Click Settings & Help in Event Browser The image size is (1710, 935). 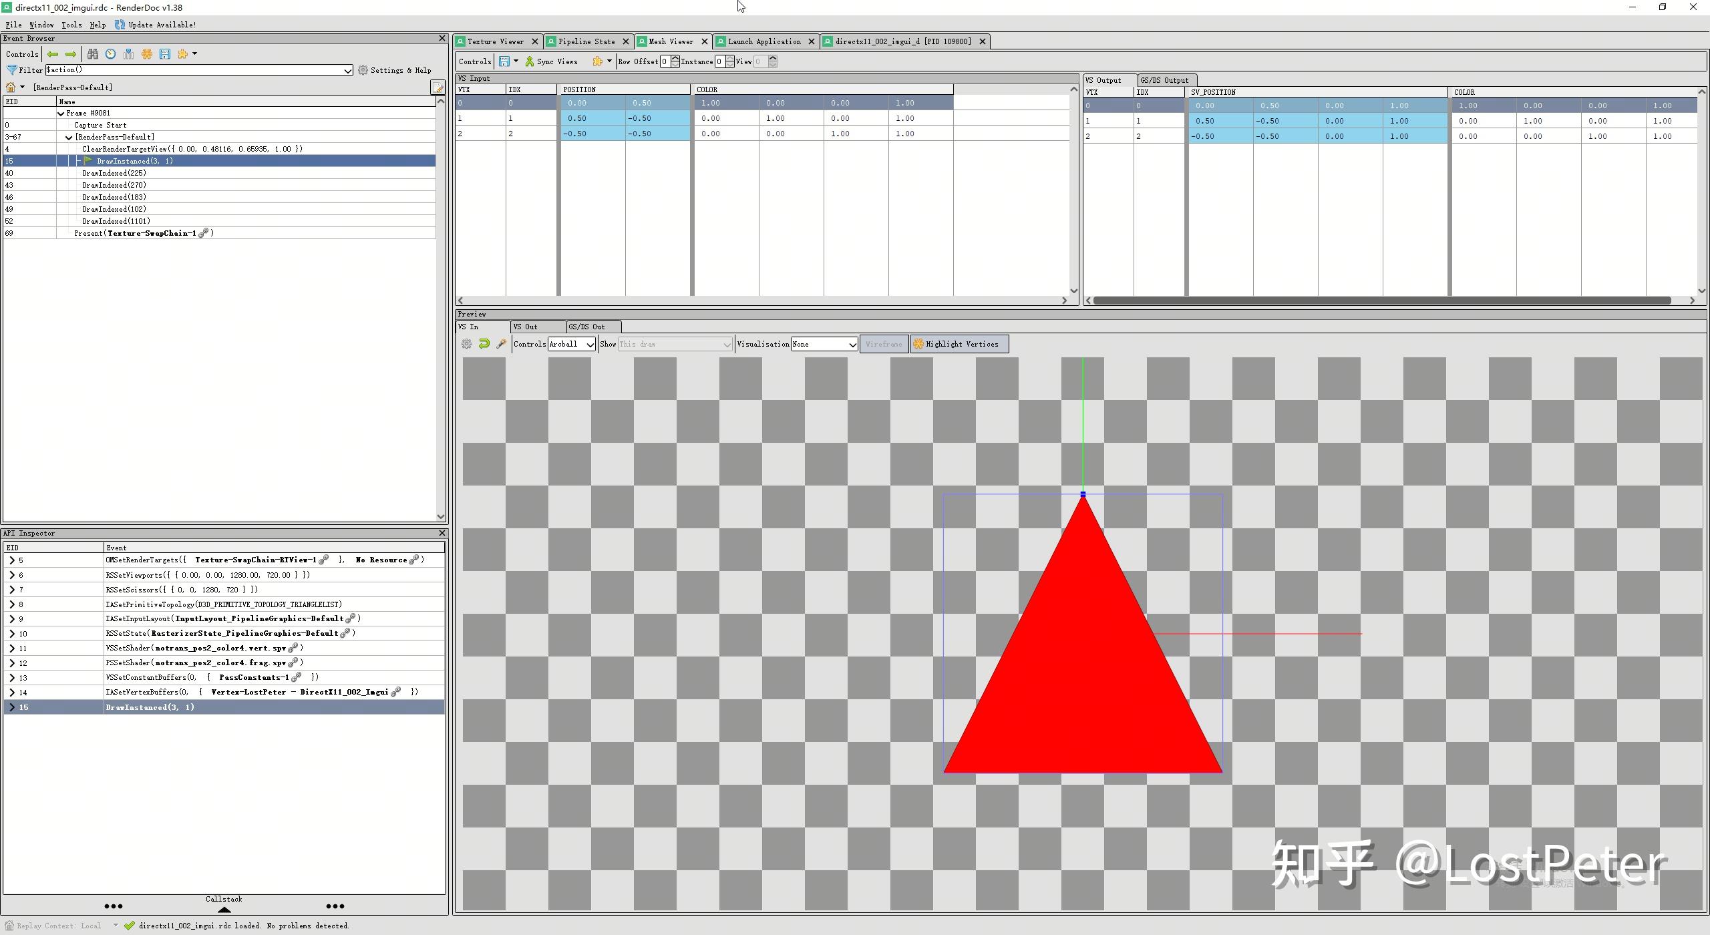pyautogui.click(x=395, y=70)
